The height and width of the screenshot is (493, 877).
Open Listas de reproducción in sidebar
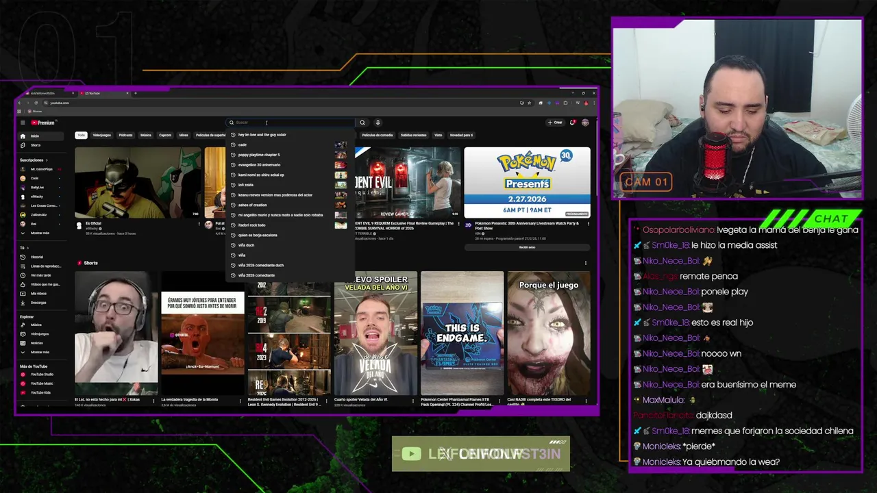point(41,266)
